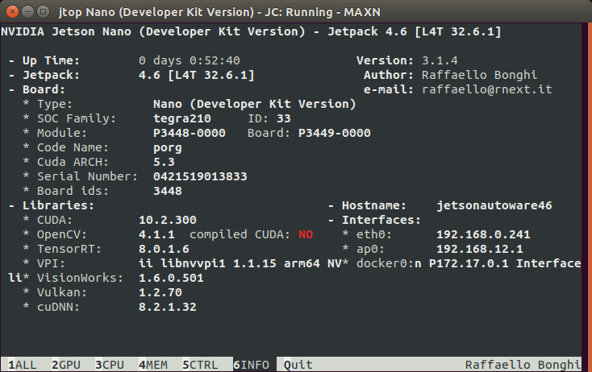Maximize the jtop window
The image size is (592, 372).
coord(44,12)
